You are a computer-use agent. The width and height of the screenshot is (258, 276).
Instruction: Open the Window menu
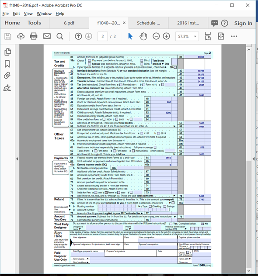click(x=44, y=14)
